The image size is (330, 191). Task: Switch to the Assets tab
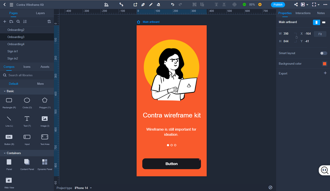(x=45, y=67)
